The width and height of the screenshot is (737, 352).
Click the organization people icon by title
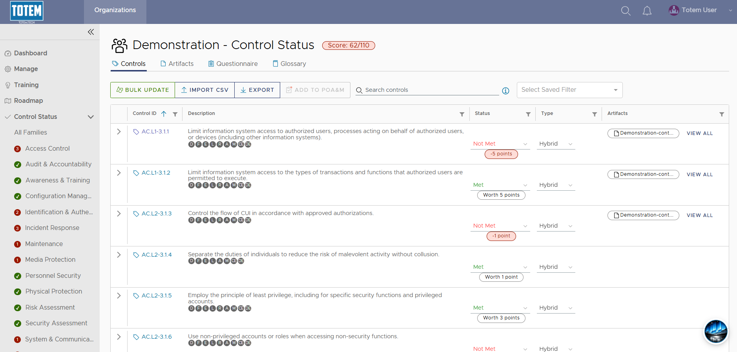coord(119,46)
